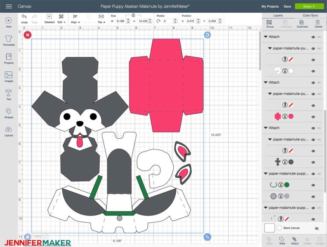Screen dimensions: 327x247
Task: Click the Contour tool
Action: [320, 241]
